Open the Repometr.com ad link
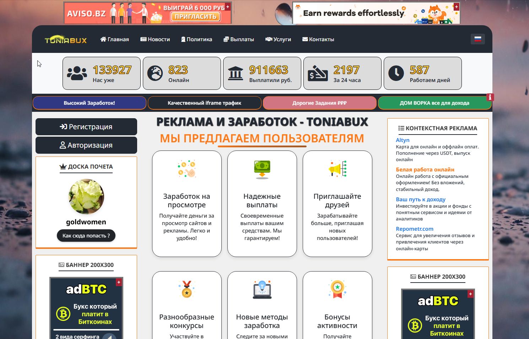This screenshot has width=529, height=339. coord(415,229)
